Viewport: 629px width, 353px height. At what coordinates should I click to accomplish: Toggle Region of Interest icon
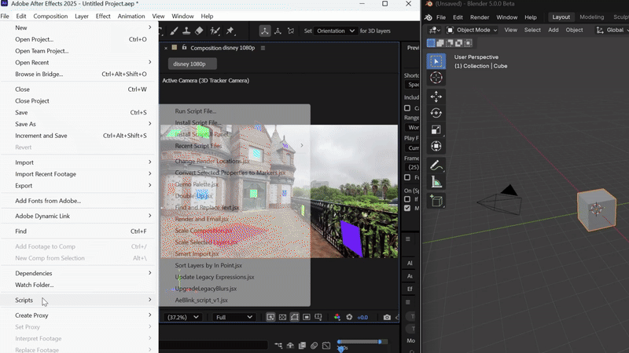[307, 317]
